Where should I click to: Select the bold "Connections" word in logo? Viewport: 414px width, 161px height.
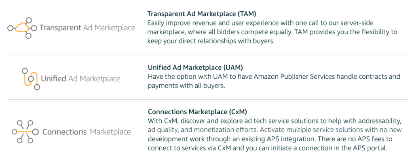pos(64,132)
